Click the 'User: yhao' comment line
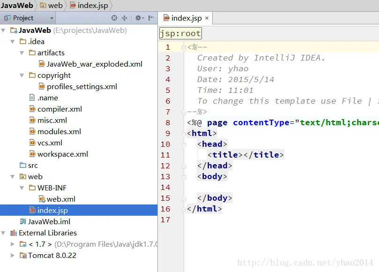This screenshot has width=379, height=272. coord(223,69)
